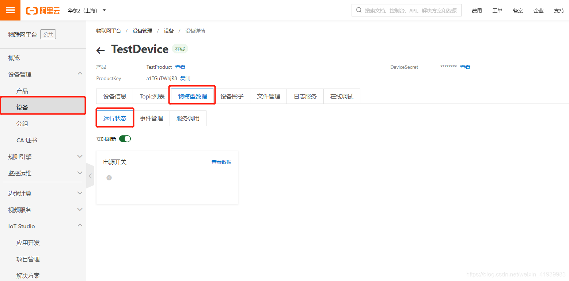Open the hamburger navigation menu

(x=10, y=10)
